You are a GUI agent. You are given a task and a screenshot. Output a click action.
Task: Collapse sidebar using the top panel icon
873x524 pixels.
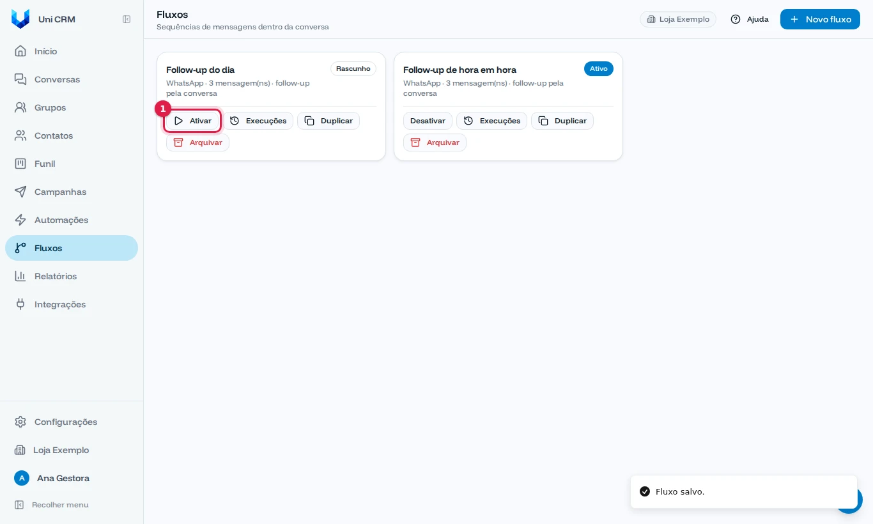tap(127, 19)
